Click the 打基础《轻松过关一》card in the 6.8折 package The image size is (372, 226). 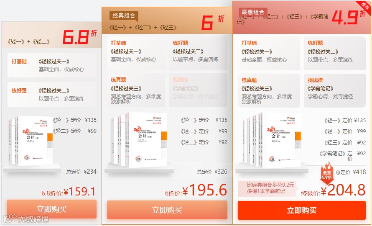52,65
